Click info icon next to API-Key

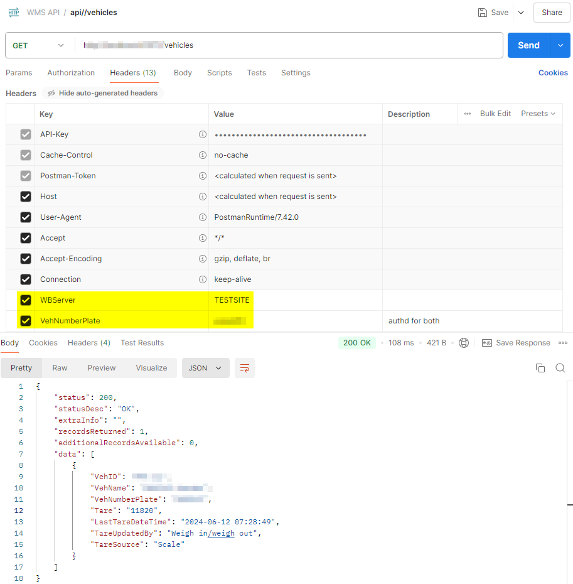[203, 134]
